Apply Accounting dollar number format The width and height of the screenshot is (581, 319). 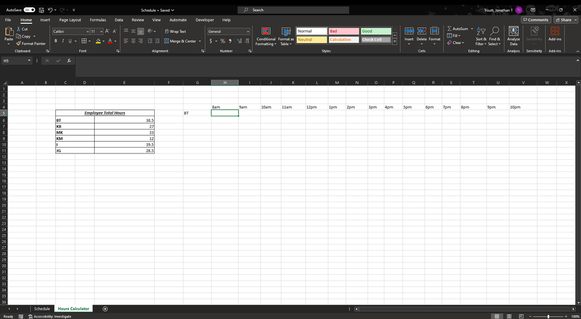(211, 41)
